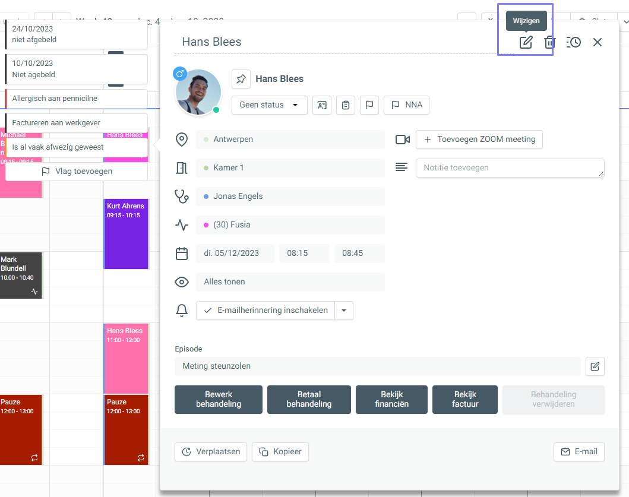Open the Alles tonen visibility field
The height and width of the screenshot is (497, 629).
(x=290, y=281)
